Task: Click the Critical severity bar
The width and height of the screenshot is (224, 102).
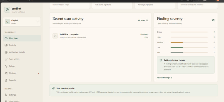Action: [189, 32]
